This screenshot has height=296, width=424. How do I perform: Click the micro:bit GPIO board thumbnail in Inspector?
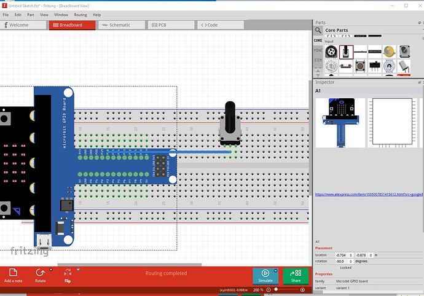point(340,123)
